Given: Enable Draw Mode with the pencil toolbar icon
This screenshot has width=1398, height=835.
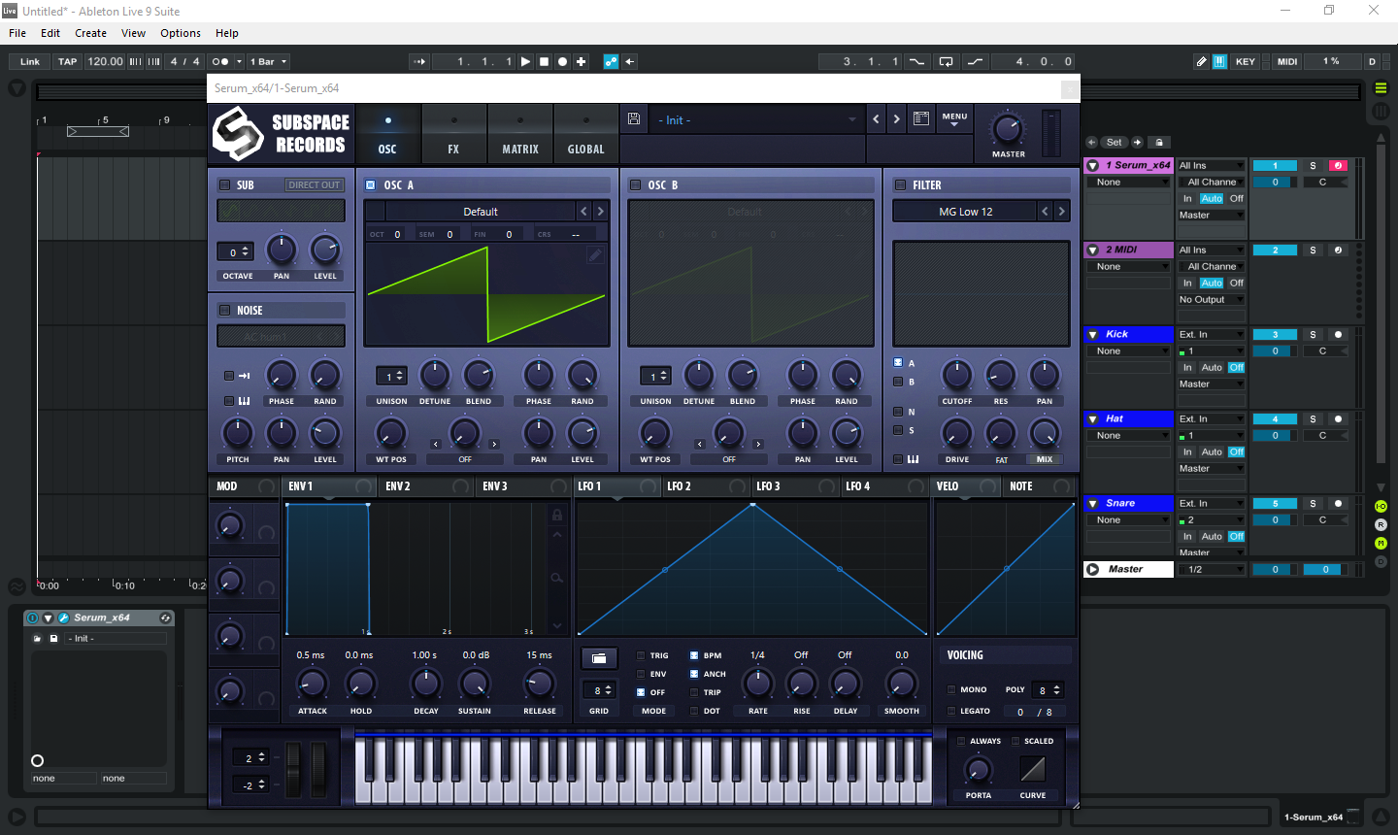Looking at the screenshot, I should pyautogui.click(x=1201, y=61).
